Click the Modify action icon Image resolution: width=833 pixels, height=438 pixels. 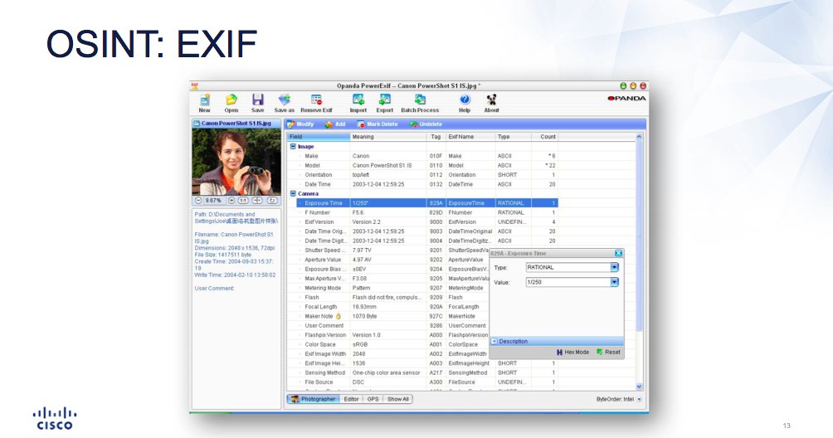click(300, 124)
